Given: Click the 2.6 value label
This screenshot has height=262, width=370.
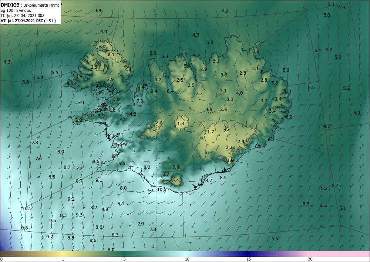Looking at the screenshot, I should point(223,109).
